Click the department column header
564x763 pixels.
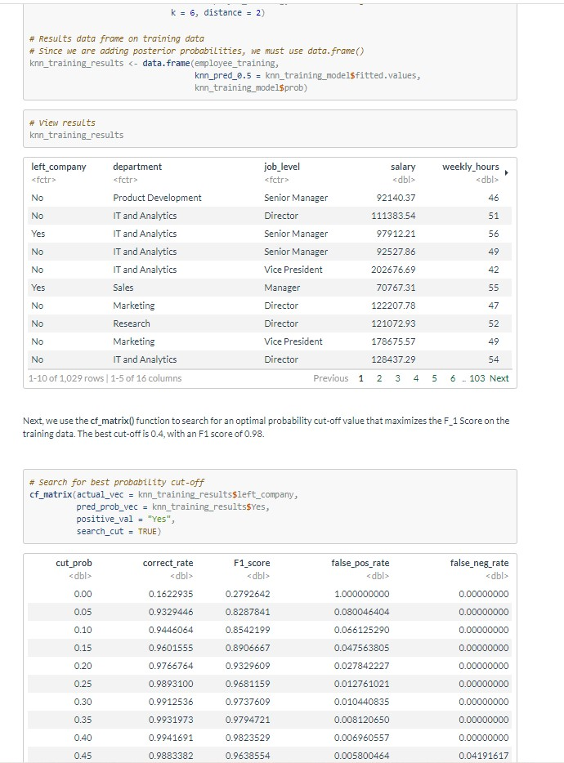click(x=137, y=167)
